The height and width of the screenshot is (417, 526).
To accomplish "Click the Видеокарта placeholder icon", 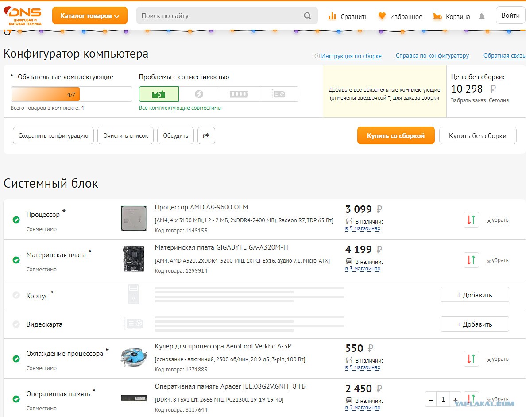I will [x=134, y=324].
